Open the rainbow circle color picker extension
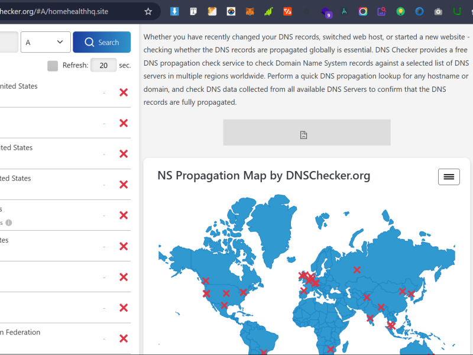This screenshot has height=355, width=473. 363,11
